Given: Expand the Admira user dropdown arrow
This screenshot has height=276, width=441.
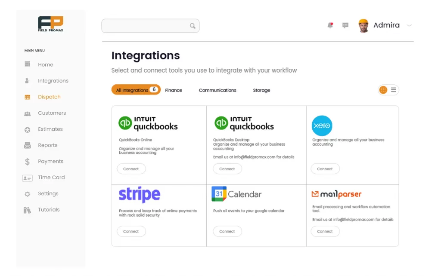Looking at the screenshot, I should (409, 25).
